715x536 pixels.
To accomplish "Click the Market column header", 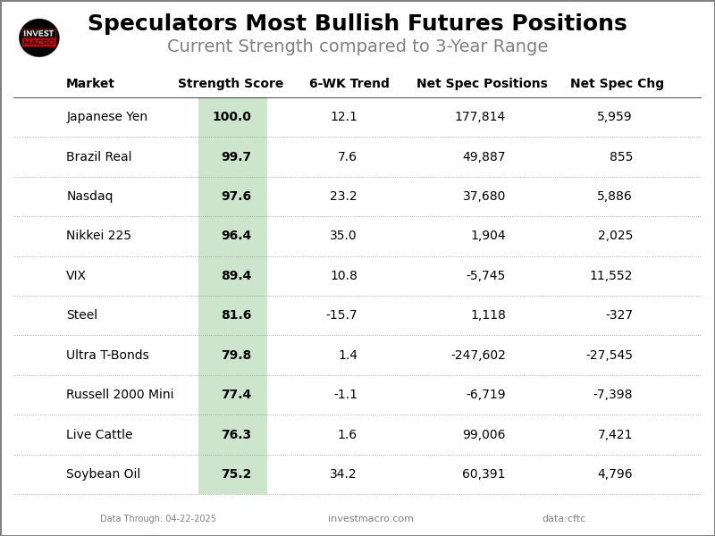I will coord(90,84).
